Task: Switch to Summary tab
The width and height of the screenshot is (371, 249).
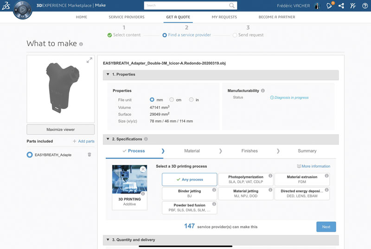Action: pyautogui.click(x=307, y=151)
